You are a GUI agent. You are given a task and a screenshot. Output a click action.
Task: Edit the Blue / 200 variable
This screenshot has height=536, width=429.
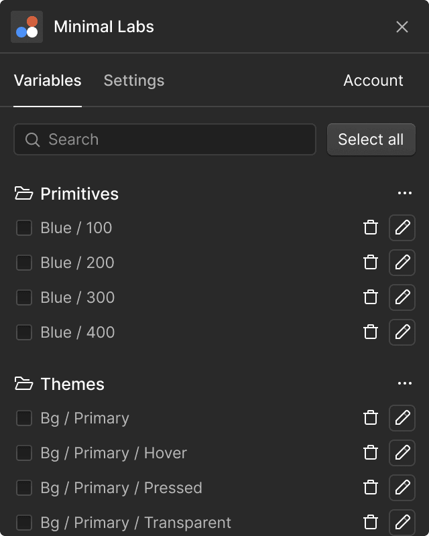click(402, 263)
